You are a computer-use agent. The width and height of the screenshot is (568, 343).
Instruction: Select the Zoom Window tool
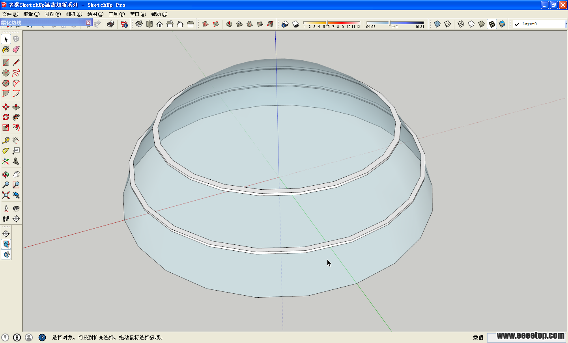click(x=16, y=185)
